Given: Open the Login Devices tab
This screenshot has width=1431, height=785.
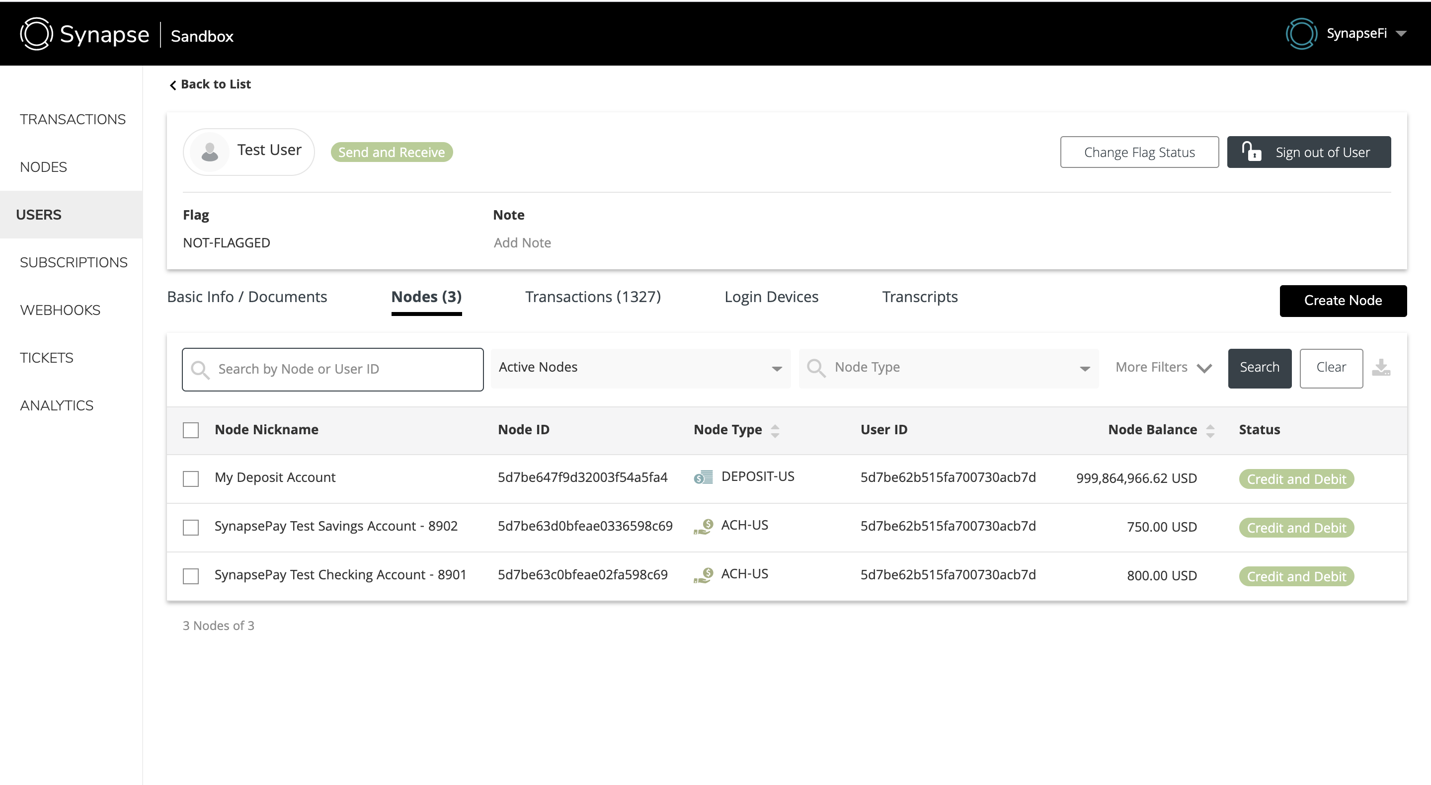Looking at the screenshot, I should [x=771, y=297].
